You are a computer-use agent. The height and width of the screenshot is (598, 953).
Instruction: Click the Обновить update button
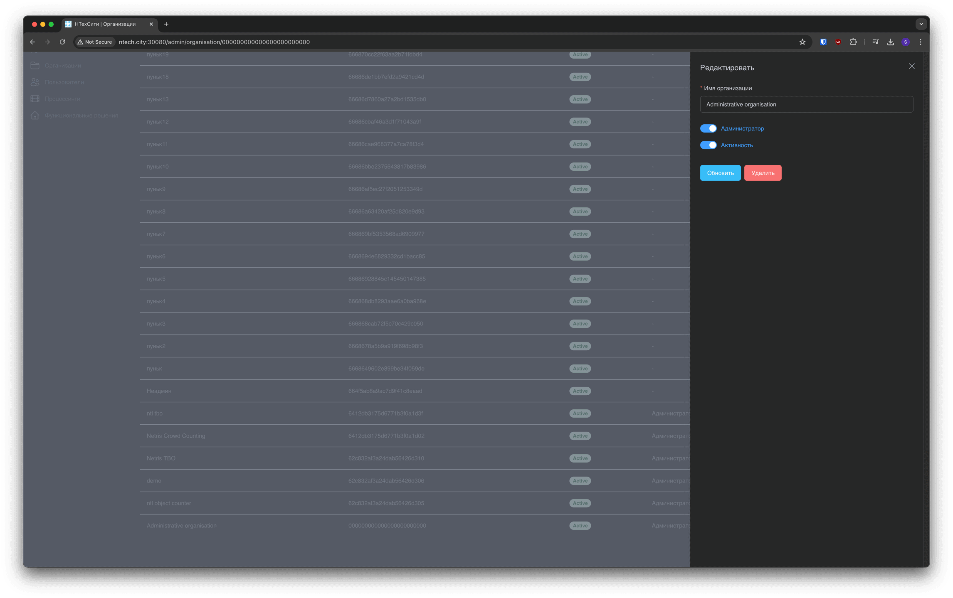click(720, 173)
